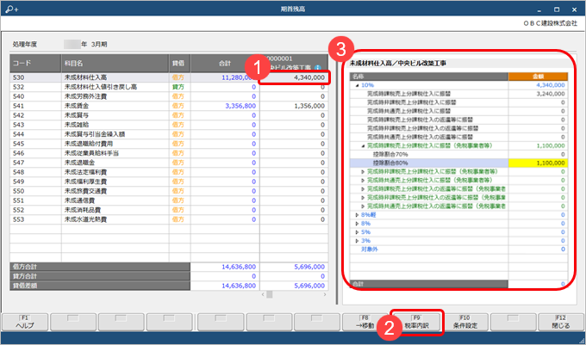Select row 550 未成旅費交通費

pyautogui.click(x=169, y=191)
